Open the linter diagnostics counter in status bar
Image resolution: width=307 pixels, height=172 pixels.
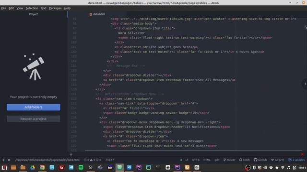[93, 160]
